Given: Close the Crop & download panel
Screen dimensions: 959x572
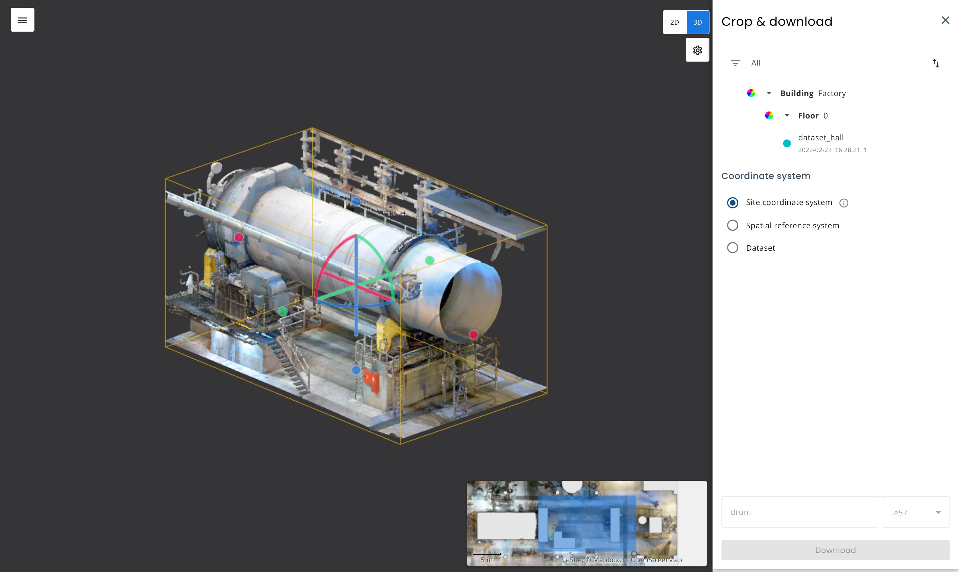Looking at the screenshot, I should [946, 20].
